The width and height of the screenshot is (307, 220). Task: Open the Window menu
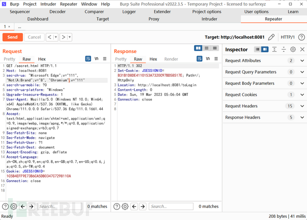tap(89, 4)
